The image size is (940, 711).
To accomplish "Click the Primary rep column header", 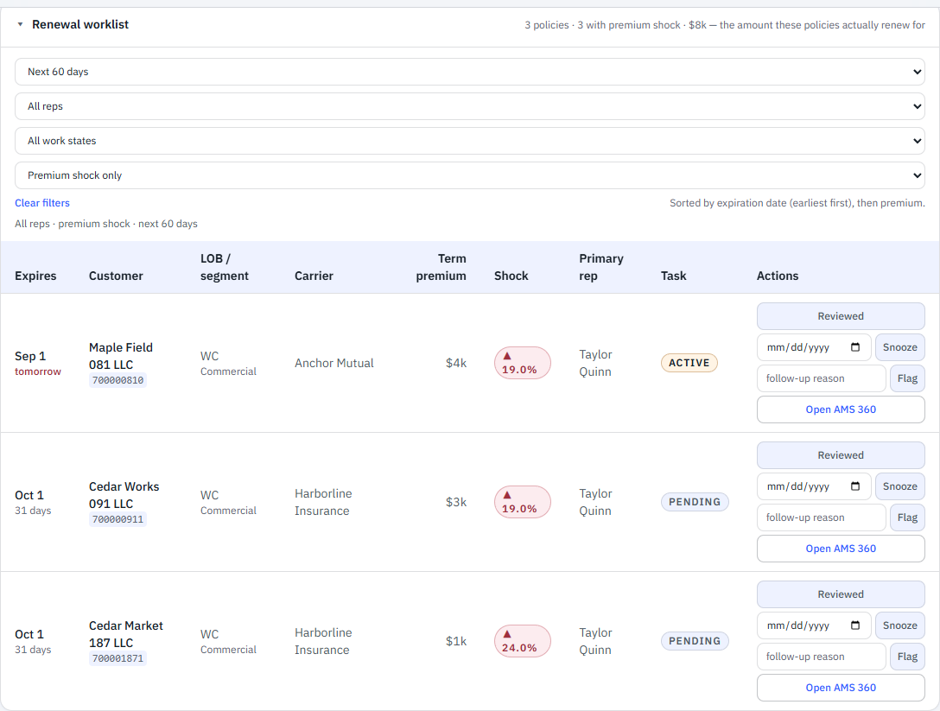I will [x=601, y=267].
